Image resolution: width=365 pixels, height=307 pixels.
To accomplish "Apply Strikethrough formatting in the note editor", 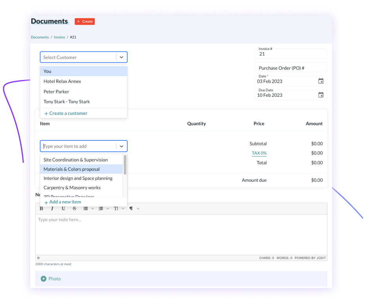I will pyautogui.click(x=74, y=208).
